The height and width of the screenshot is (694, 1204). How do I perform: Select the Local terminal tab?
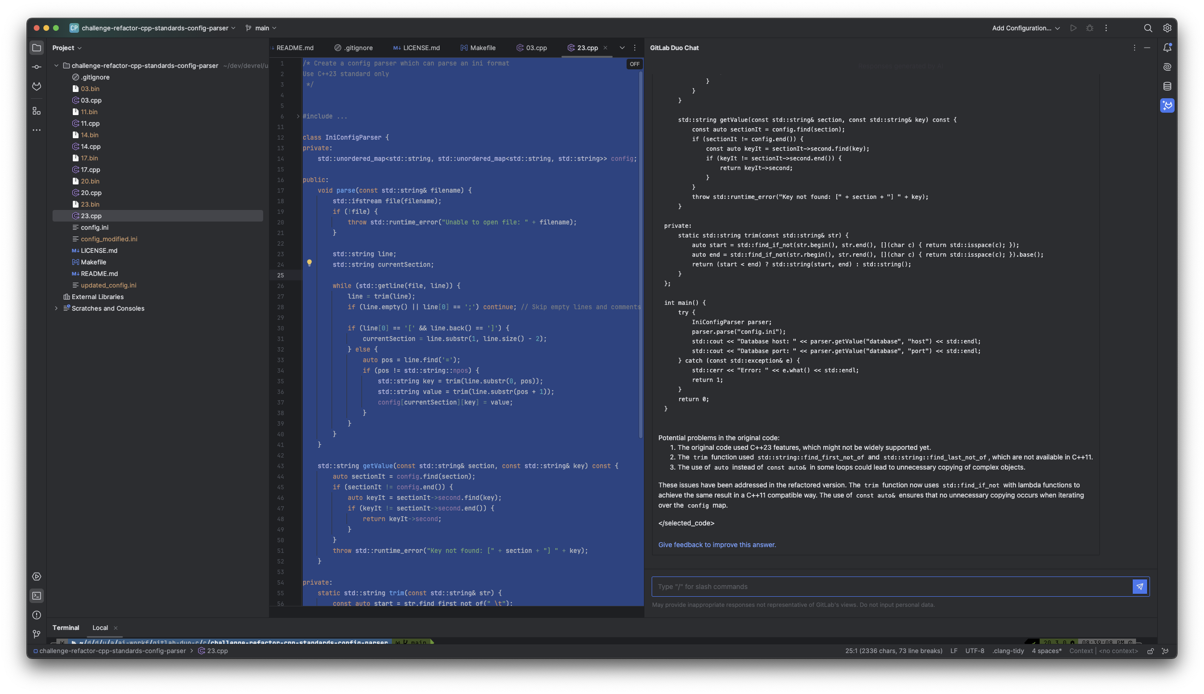[100, 628]
